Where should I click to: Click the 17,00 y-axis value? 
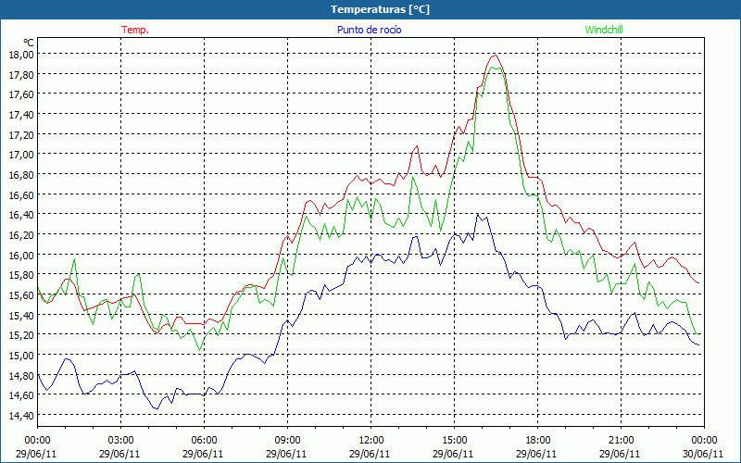point(21,155)
